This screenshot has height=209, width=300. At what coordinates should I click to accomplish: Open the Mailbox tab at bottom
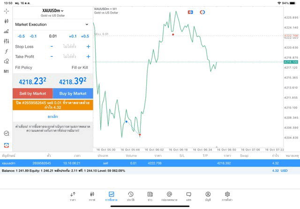coord(169,196)
